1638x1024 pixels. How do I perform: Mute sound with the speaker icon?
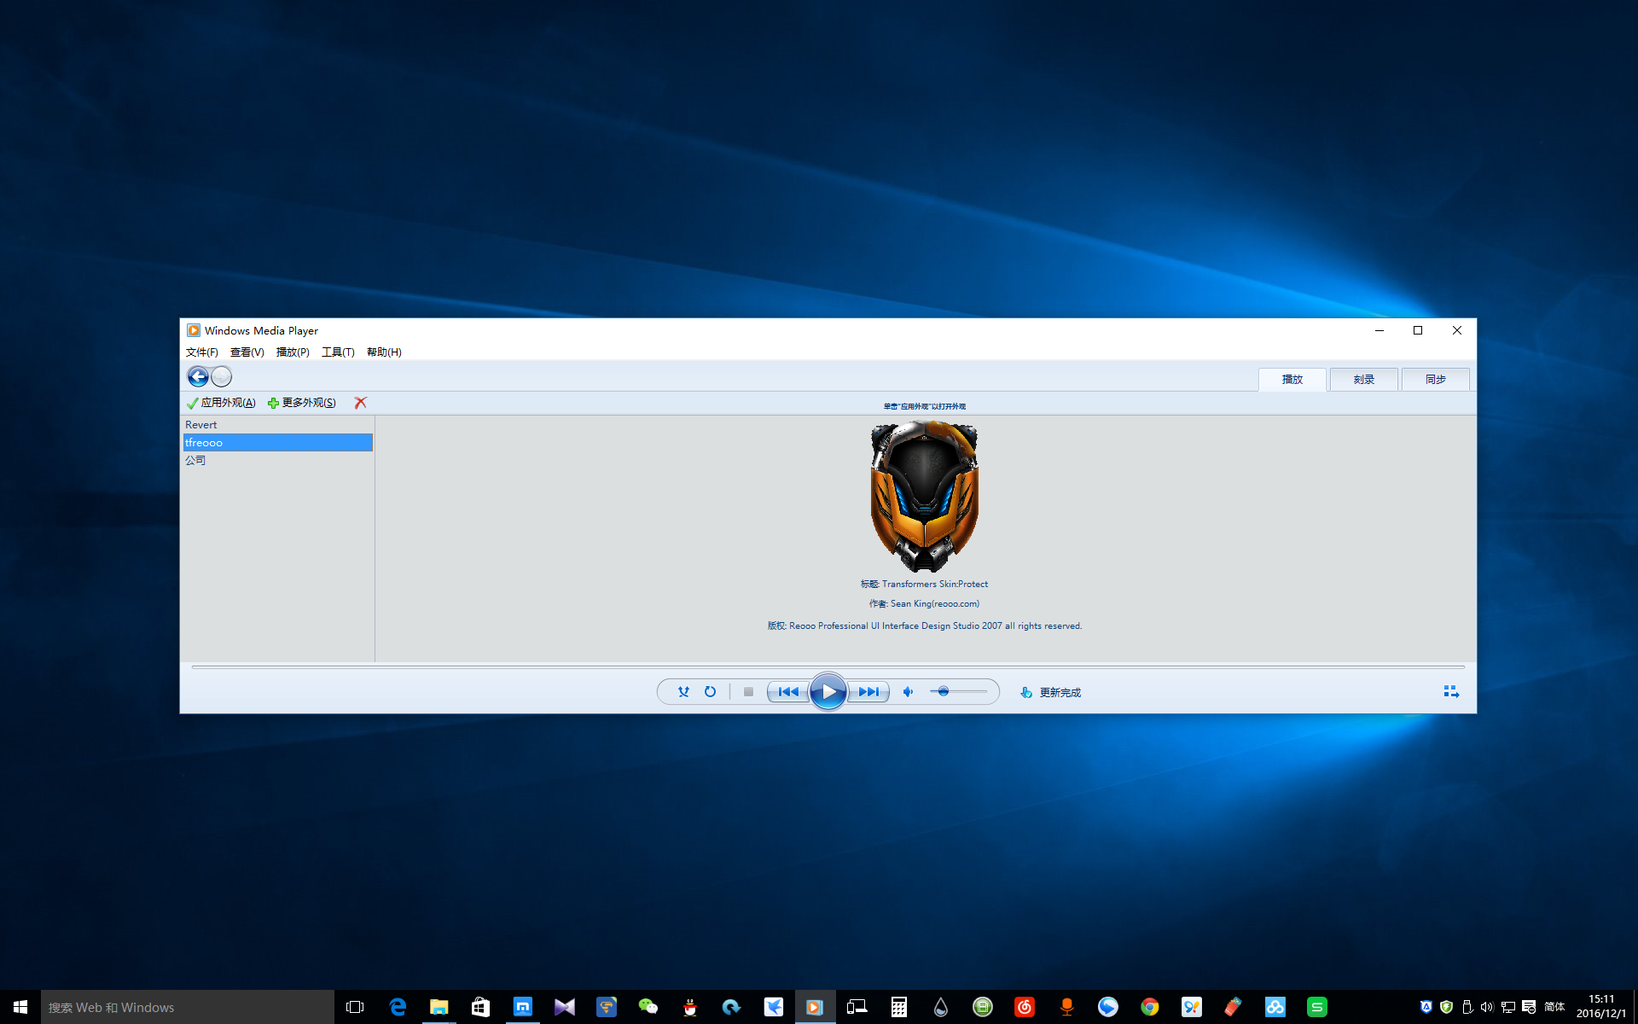point(909,692)
